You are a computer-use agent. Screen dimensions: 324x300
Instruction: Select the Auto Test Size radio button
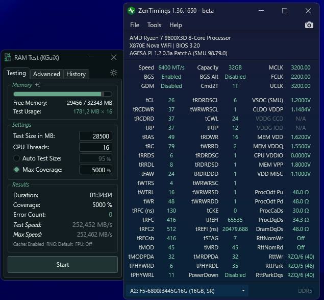[x=16, y=158]
